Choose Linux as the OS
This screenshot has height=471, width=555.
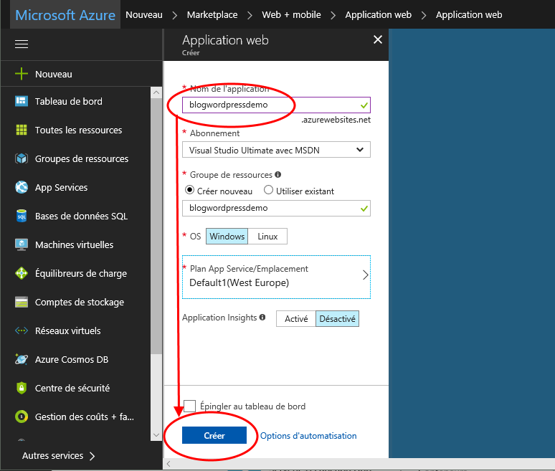[x=267, y=237]
